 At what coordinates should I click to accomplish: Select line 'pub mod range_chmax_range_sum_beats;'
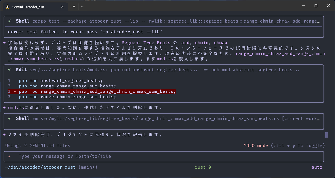point(67,86)
